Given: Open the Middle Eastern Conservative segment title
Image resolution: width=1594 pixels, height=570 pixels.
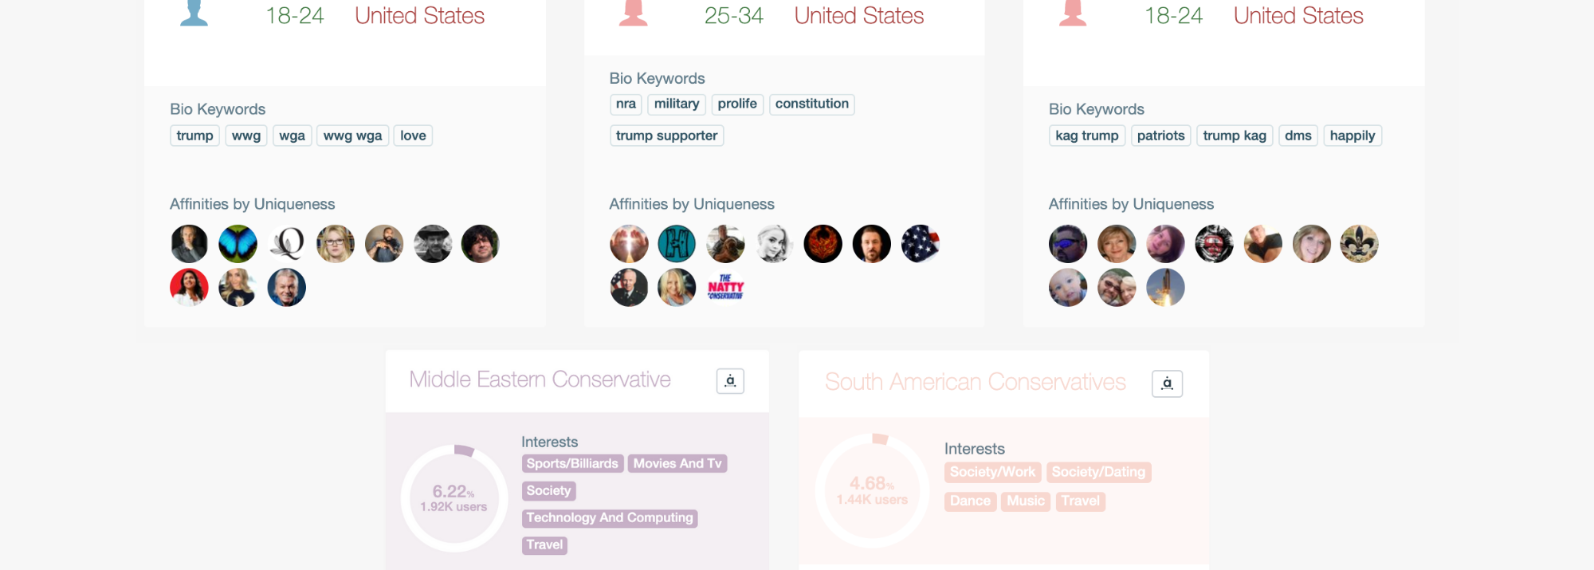Looking at the screenshot, I should (540, 379).
